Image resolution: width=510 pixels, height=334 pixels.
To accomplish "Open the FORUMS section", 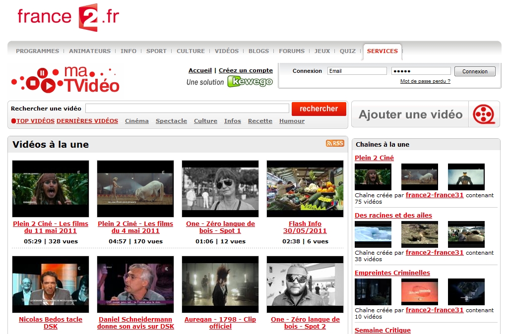I will (x=292, y=51).
